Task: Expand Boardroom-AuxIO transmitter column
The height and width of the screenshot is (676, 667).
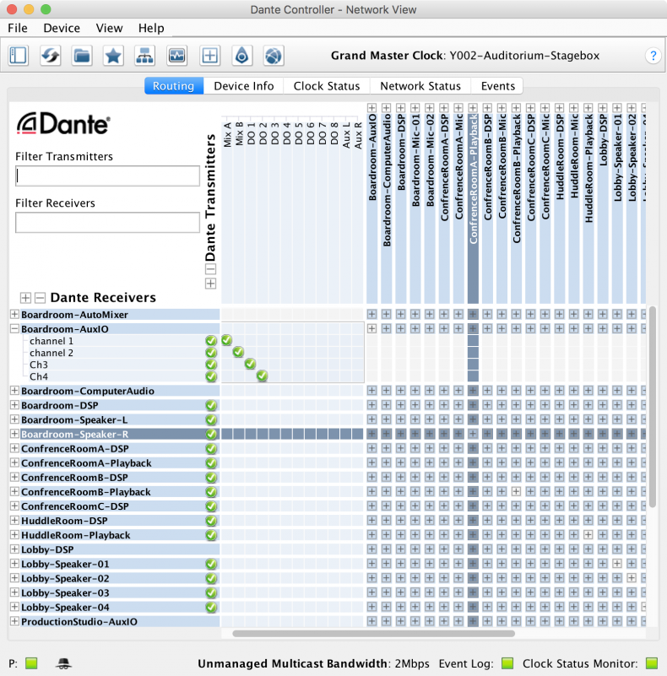Action: (x=371, y=107)
